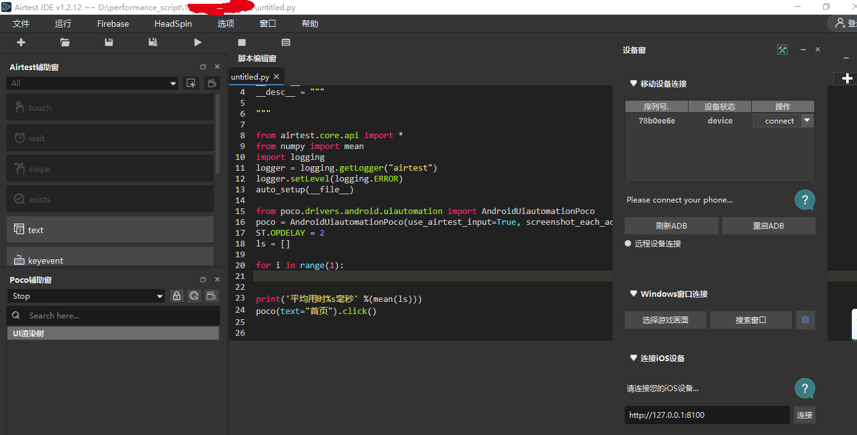Click the 序列号 column header
857x435 pixels.
click(656, 106)
